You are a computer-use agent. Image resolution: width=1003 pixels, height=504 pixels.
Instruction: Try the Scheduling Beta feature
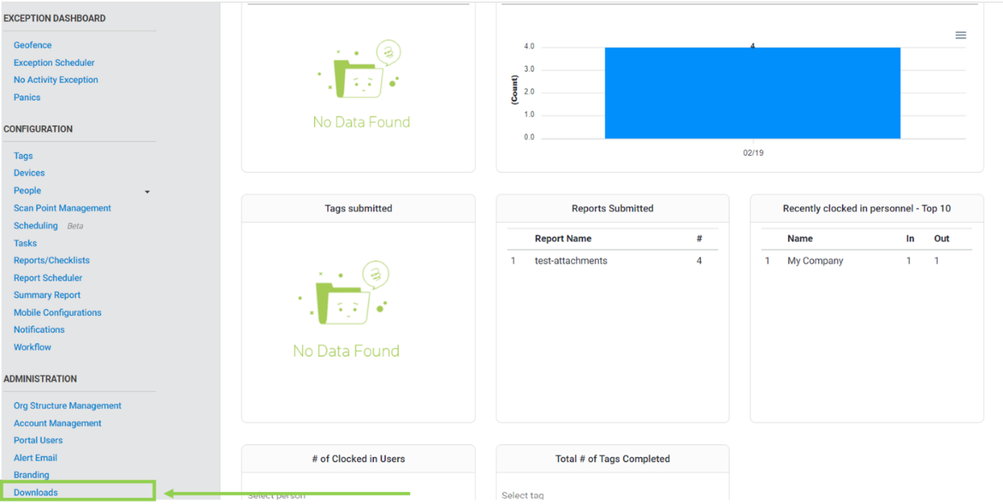click(36, 225)
